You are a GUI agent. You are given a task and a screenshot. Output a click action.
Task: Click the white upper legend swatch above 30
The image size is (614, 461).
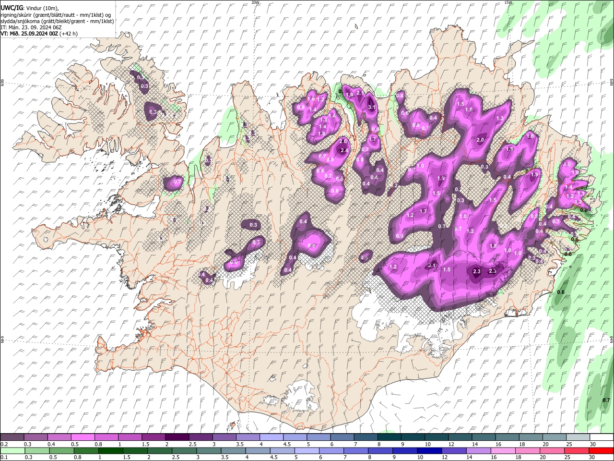click(602, 437)
